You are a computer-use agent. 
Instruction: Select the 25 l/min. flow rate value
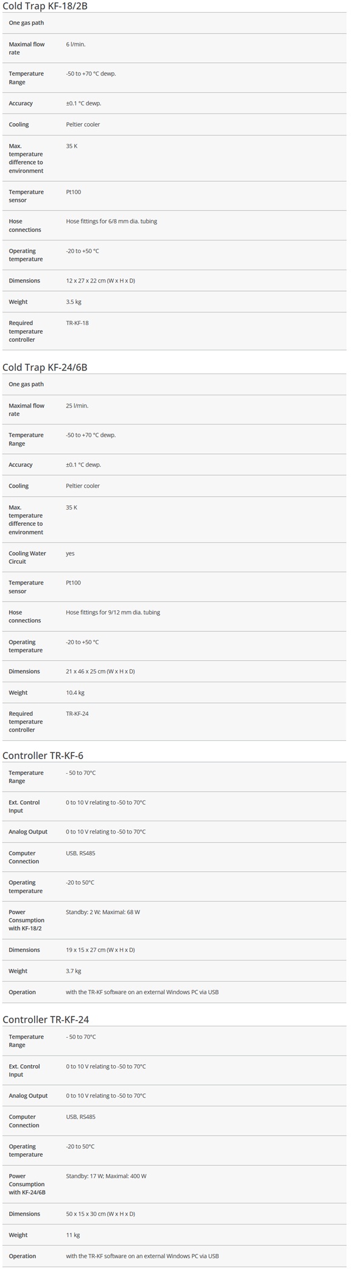pyautogui.click(x=77, y=406)
